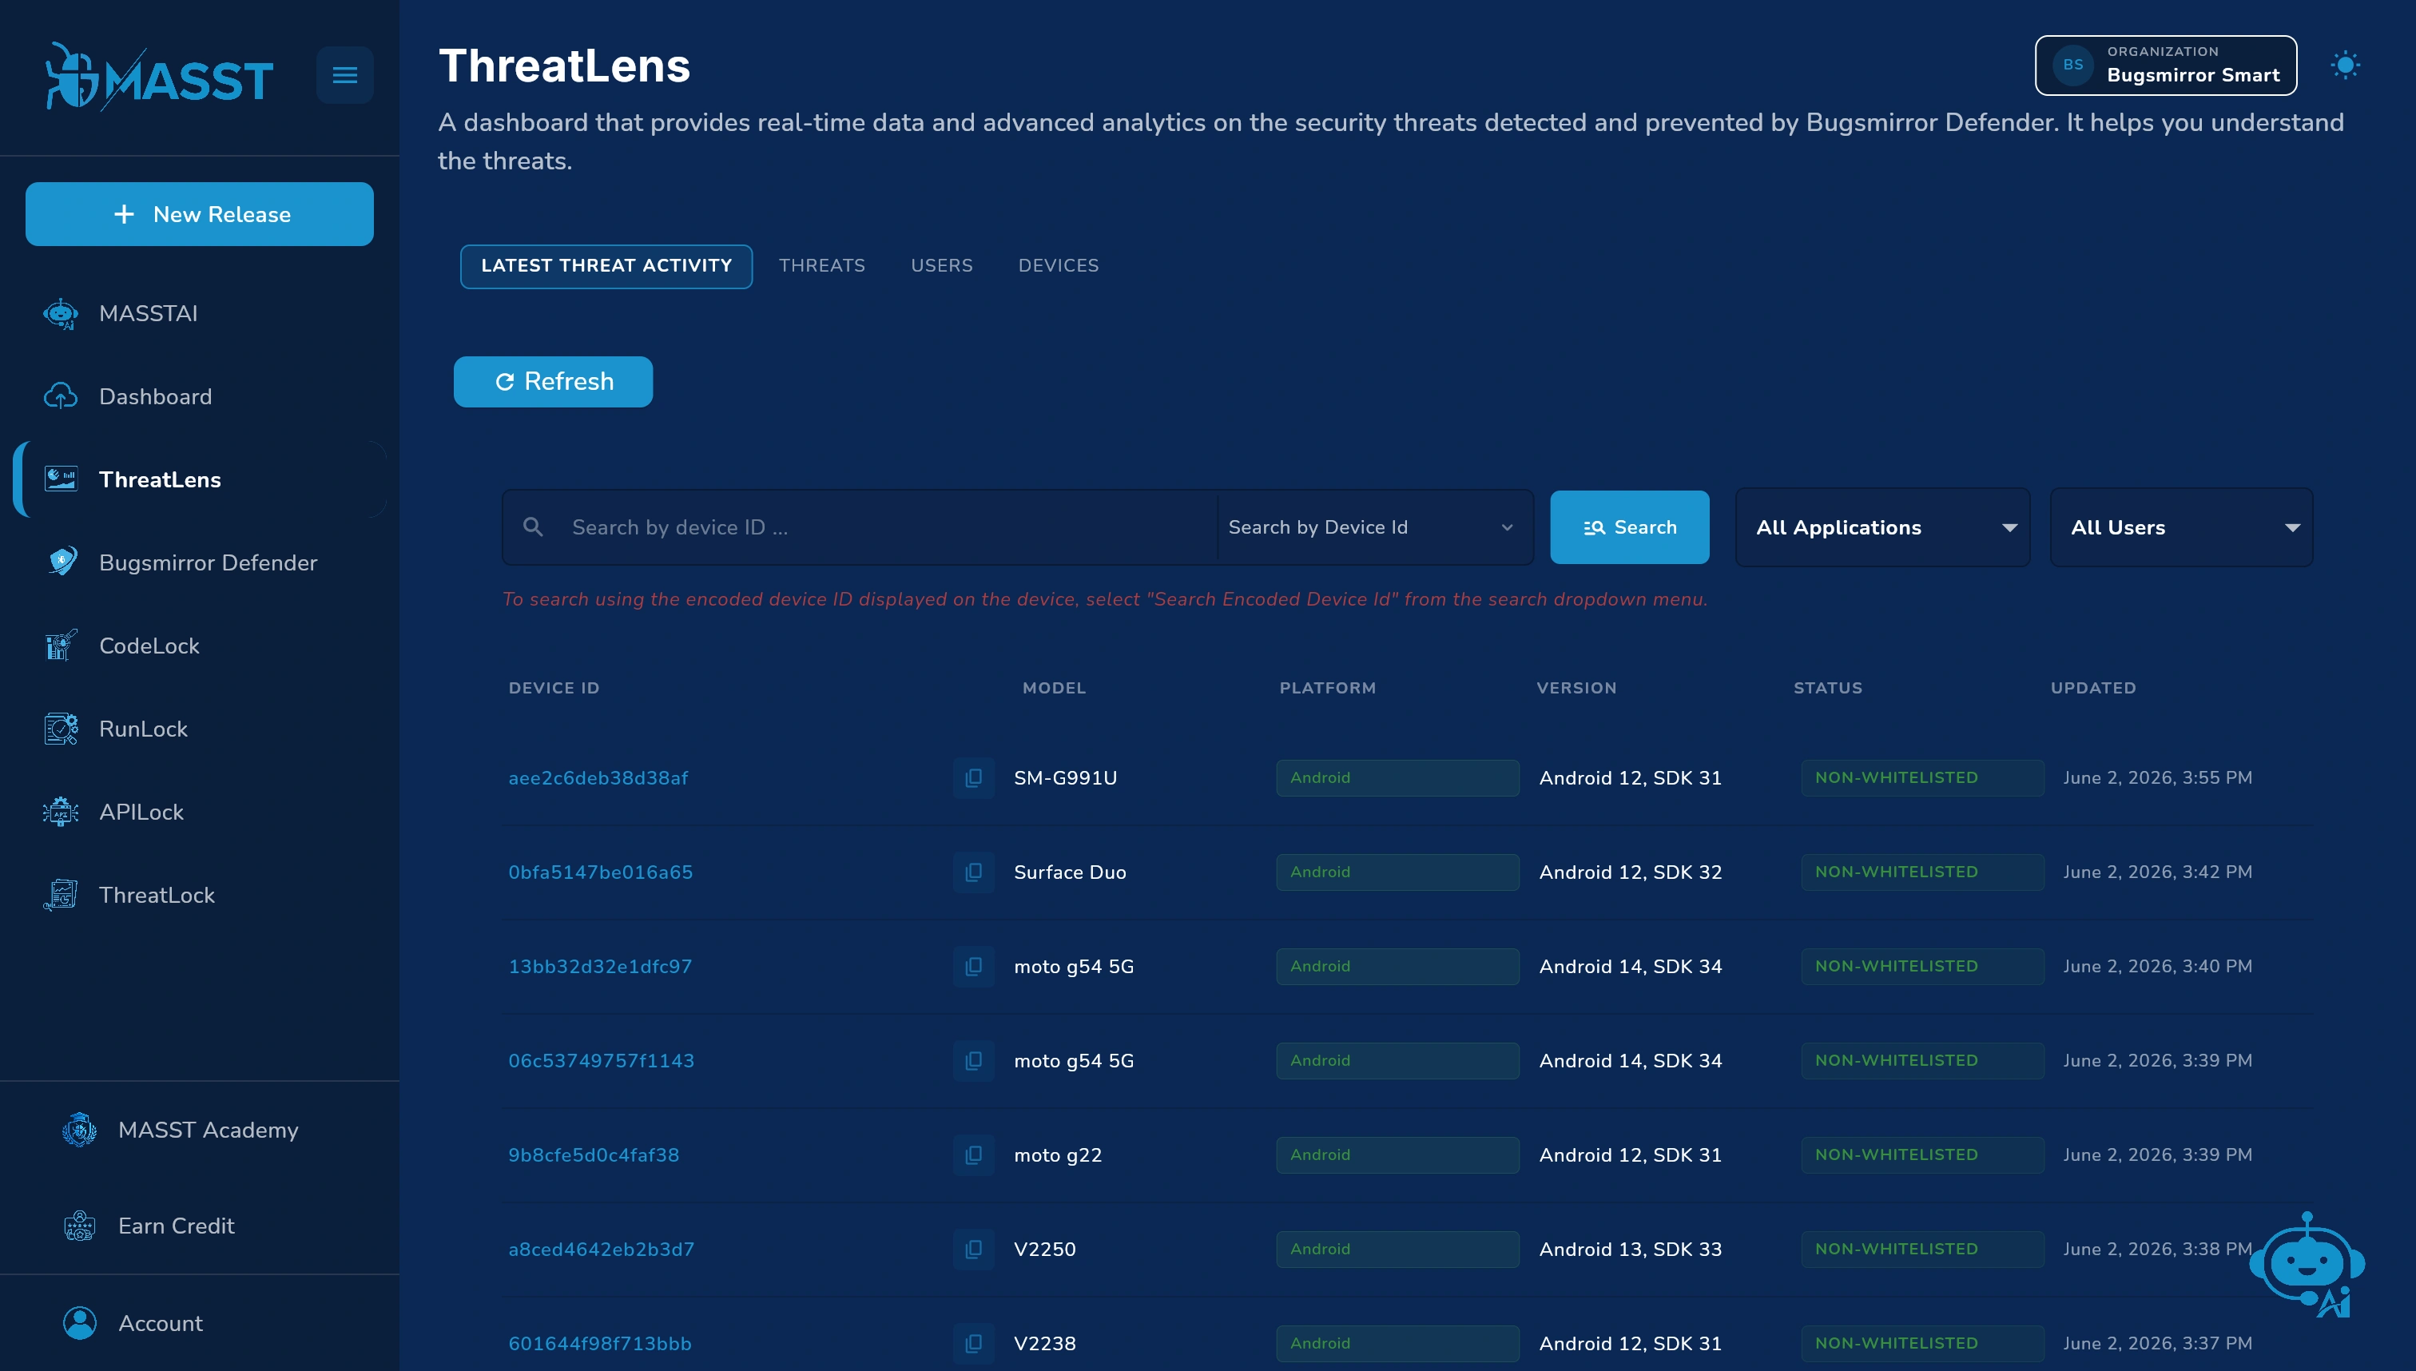
Task: Switch to the Devices tab
Action: click(1059, 265)
